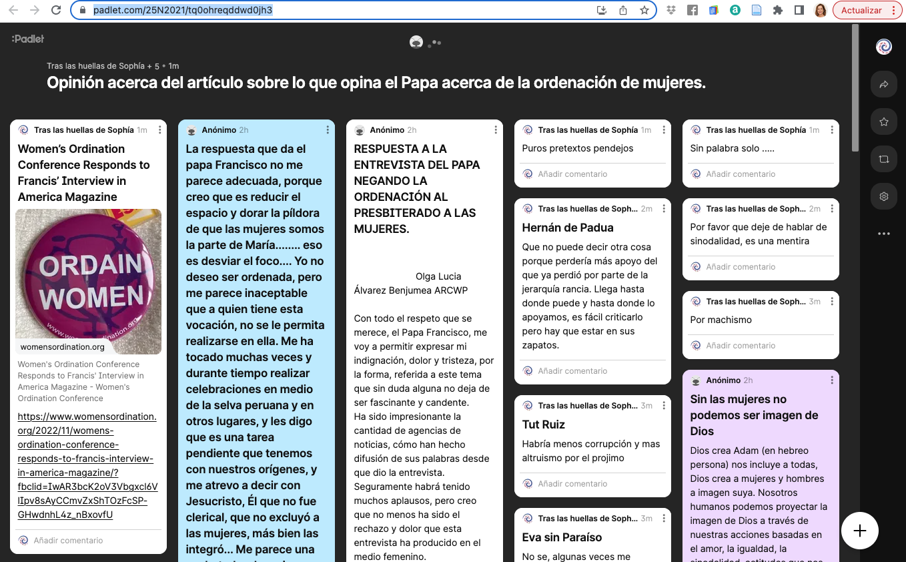Image resolution: width=906 pixels, height=562 pixels.
Task: Reload the page with browser refresh icon
Action: [x=56, y=10]
